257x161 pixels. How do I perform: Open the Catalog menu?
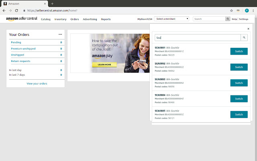click(46, 19)
